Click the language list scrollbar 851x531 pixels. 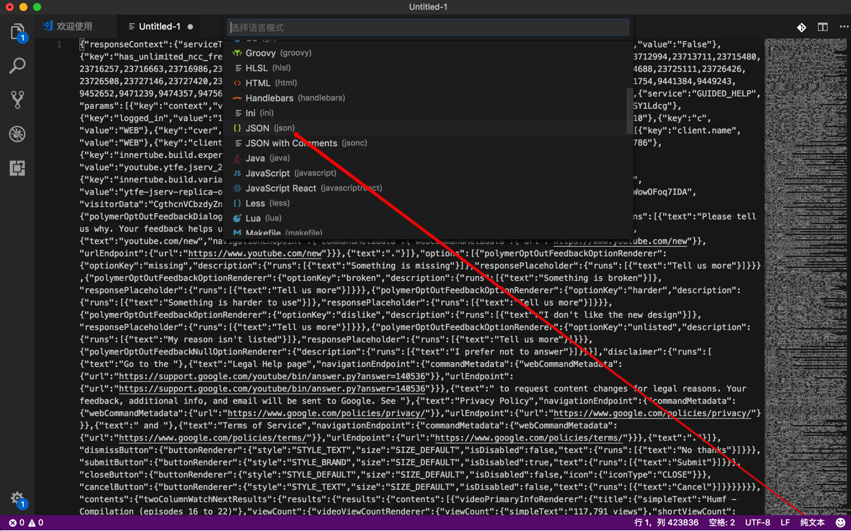(629, 111)
